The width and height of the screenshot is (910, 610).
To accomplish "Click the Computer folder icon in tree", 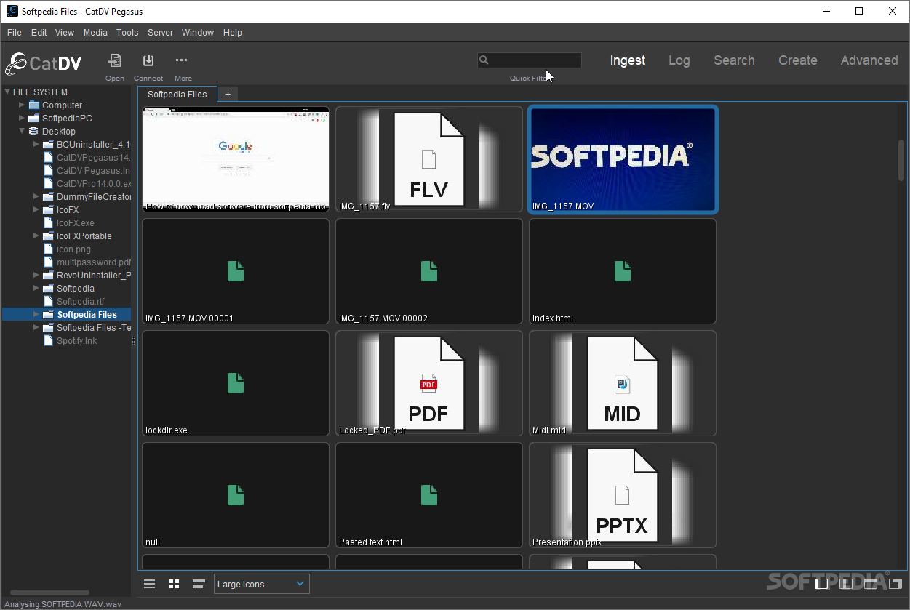I will click(33, 105).
